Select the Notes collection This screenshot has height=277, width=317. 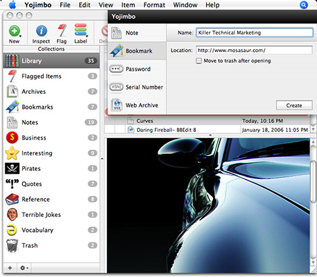[x=51, y=122]
